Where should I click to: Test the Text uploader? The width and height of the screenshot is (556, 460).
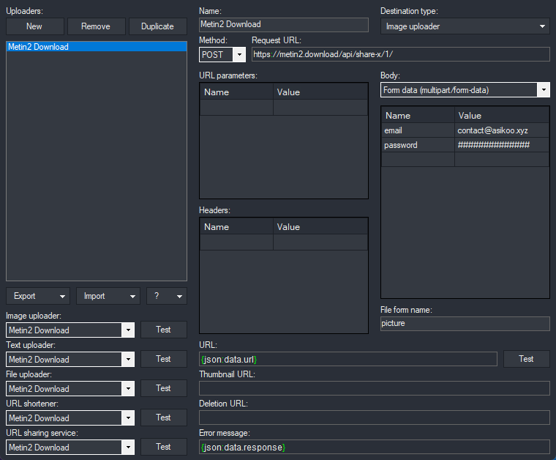[163, 359]
